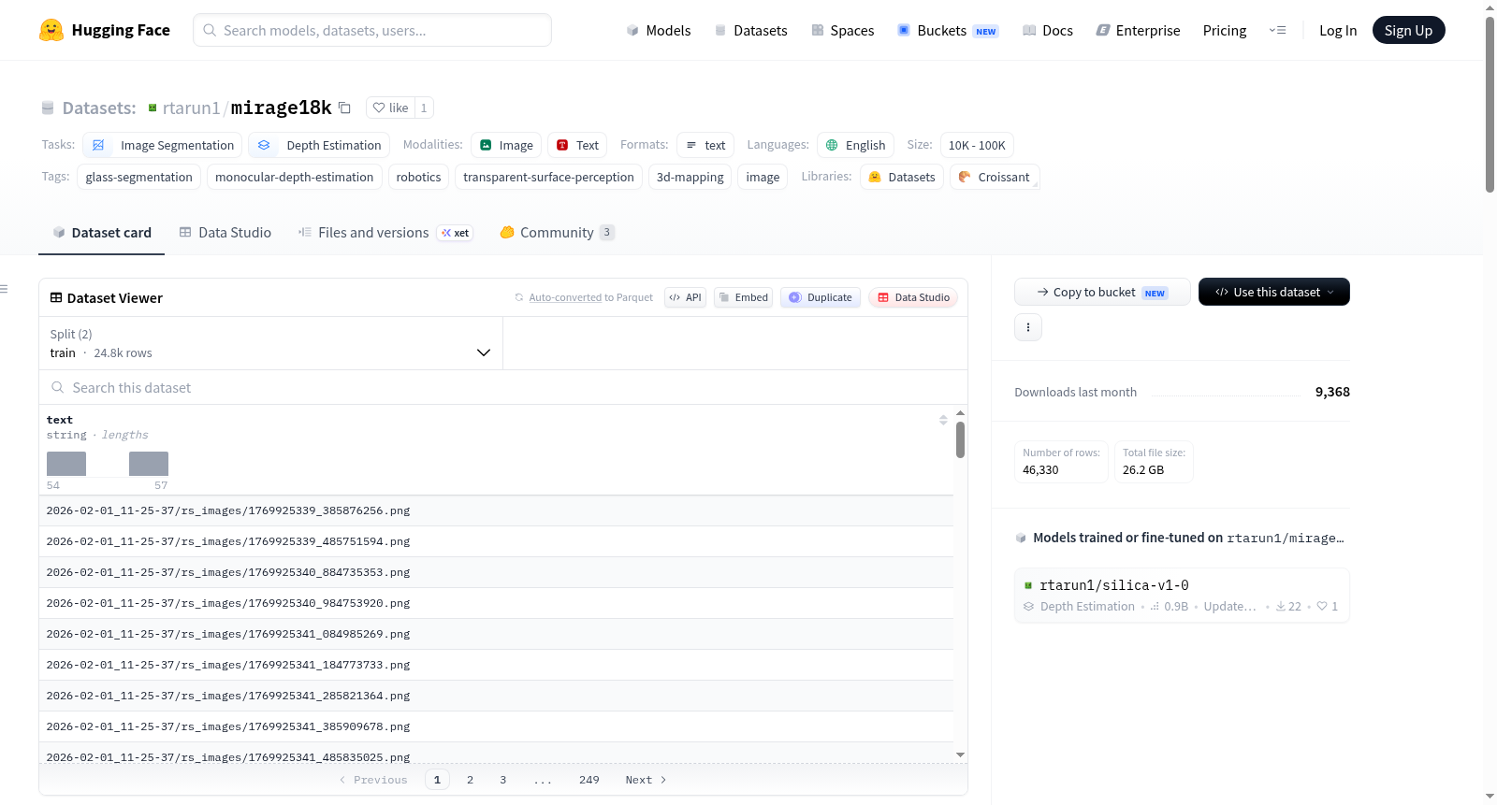This screenshot has width=1497, height=805.
Task: Click the Copy to bucket button
Action: point(1102,292)
